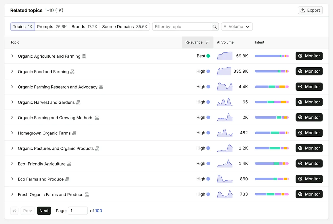Click the first-page double chevron icon
The image size is (333, 224).
coord(14,211)
